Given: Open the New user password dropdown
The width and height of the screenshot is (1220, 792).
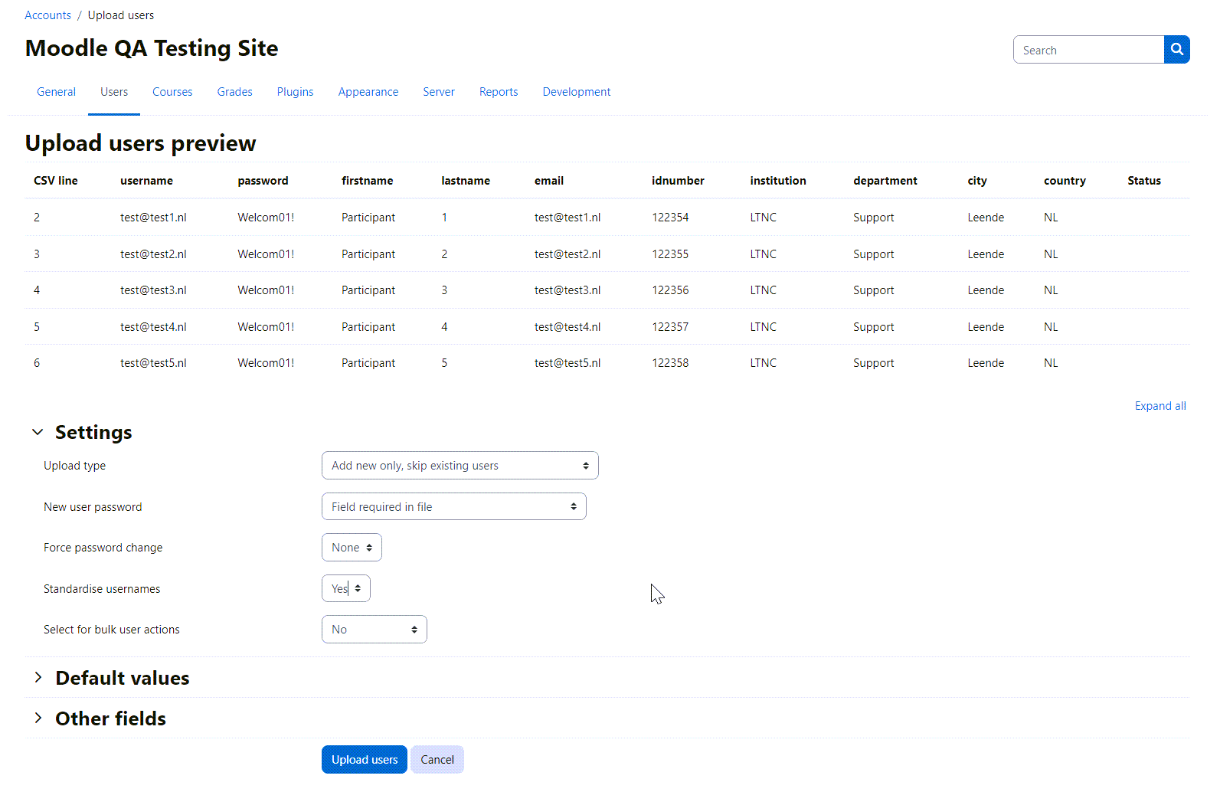Looking at the screenshot, I should (454, 506).
